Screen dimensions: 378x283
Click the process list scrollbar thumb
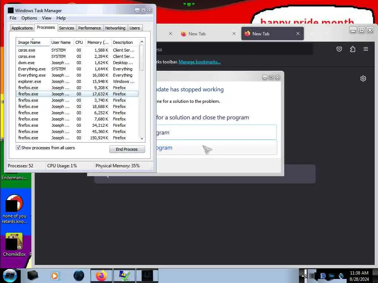coord(142,58)
